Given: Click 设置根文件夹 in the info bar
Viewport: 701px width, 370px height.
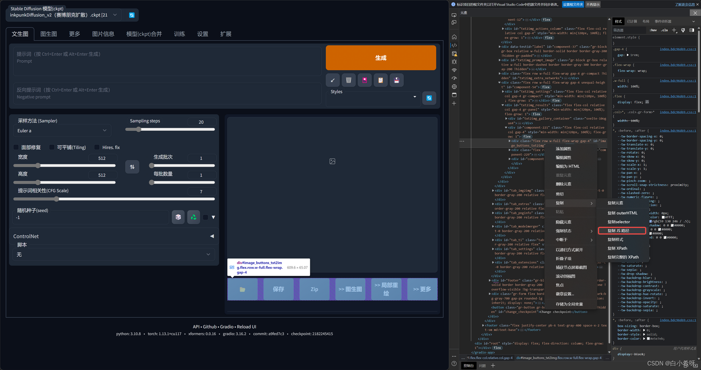Looking at the screenshot, I should [573, 5].
